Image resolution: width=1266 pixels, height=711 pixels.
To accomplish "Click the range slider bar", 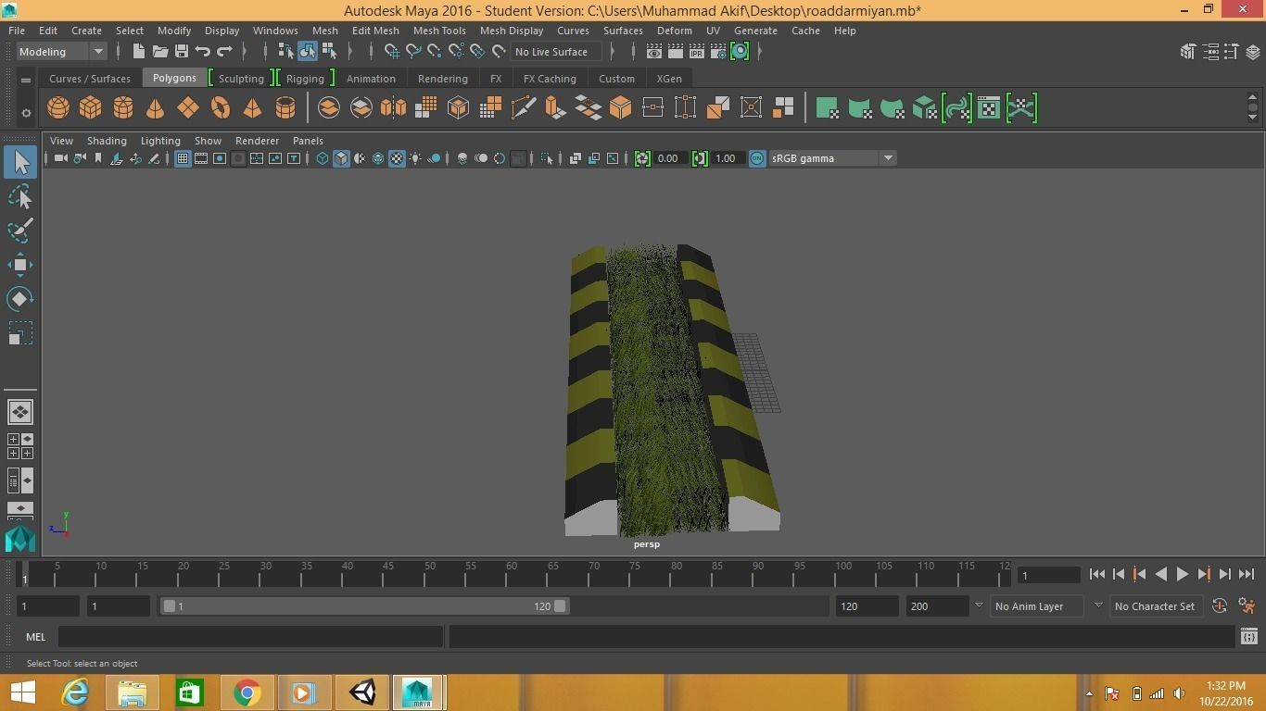I will 365,606.
